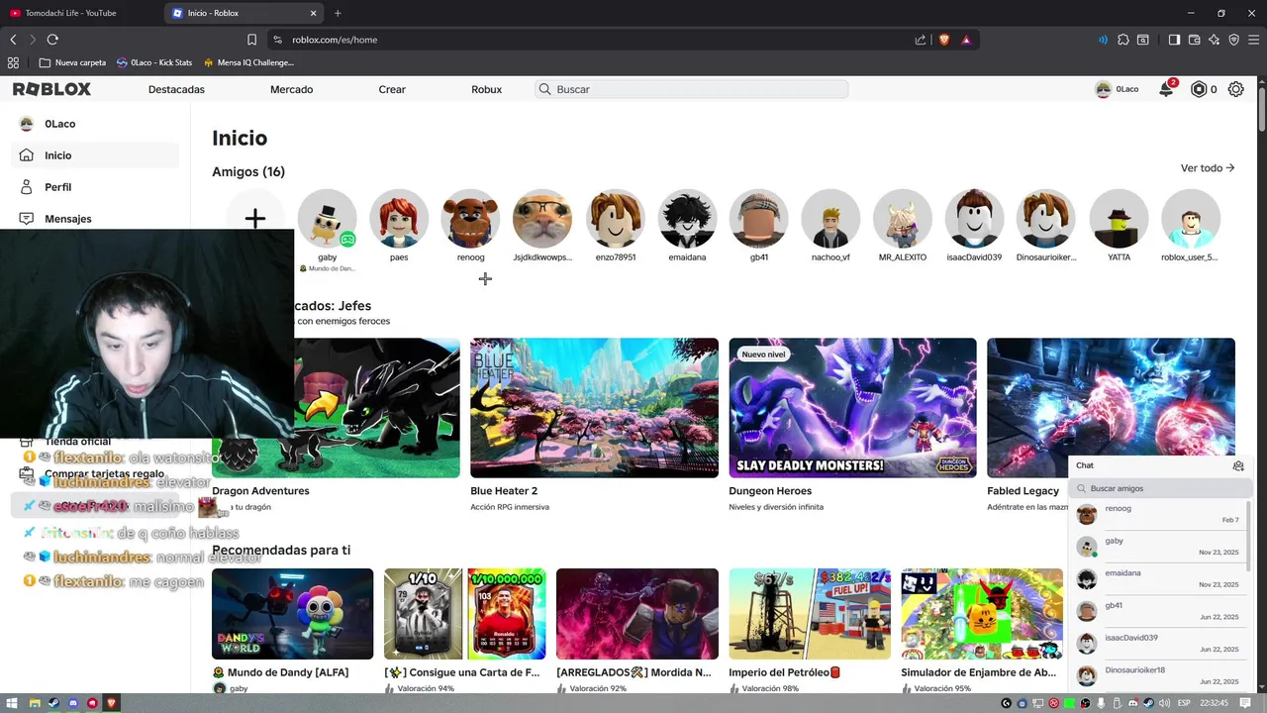Reload the page
This screenshot has width=1267, height=713.
(x=52, y=40)
